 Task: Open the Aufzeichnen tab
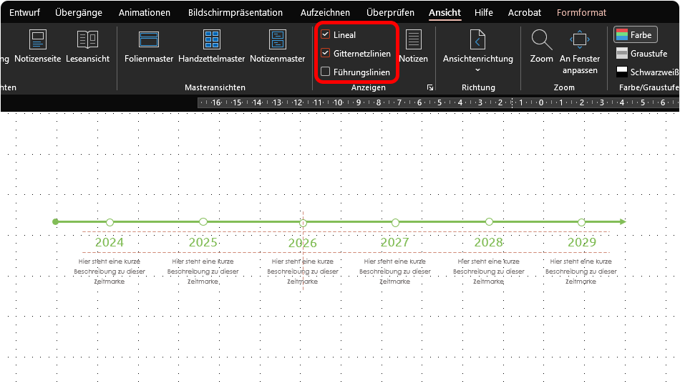point(325,13)
